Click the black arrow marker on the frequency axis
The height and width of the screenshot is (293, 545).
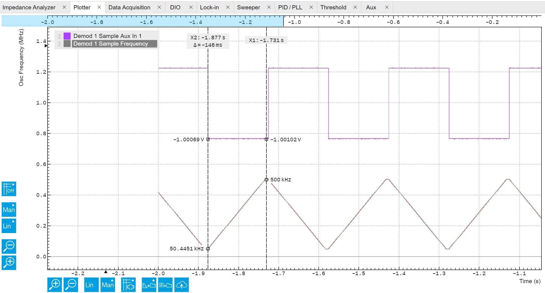coord(46,46)
